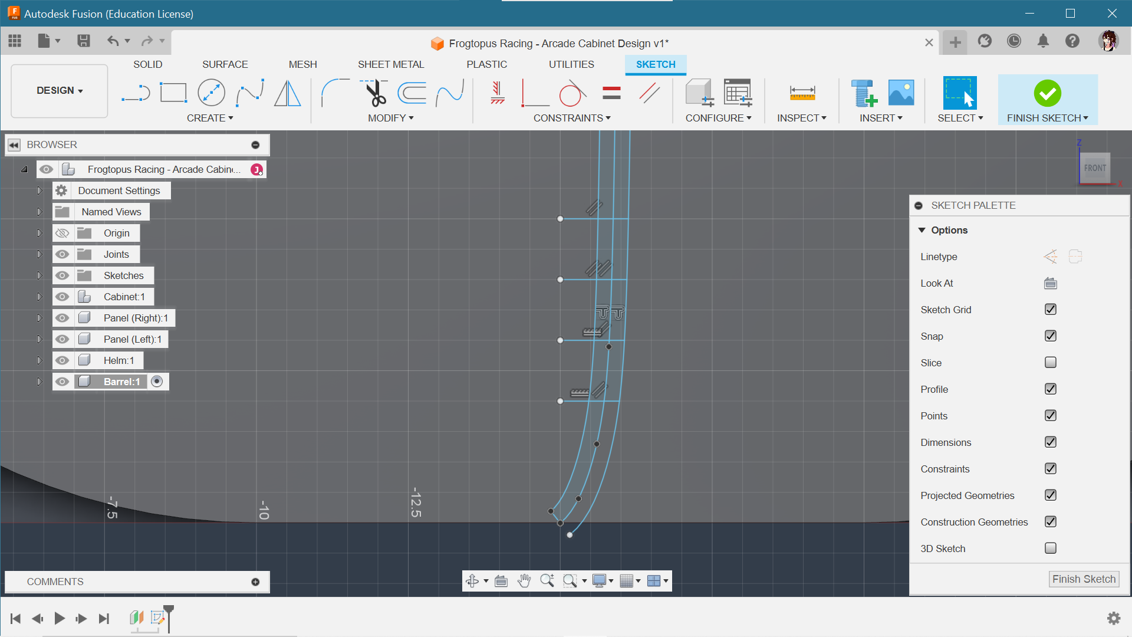Close the Frogtopus Racing document tab

(929, 42)
